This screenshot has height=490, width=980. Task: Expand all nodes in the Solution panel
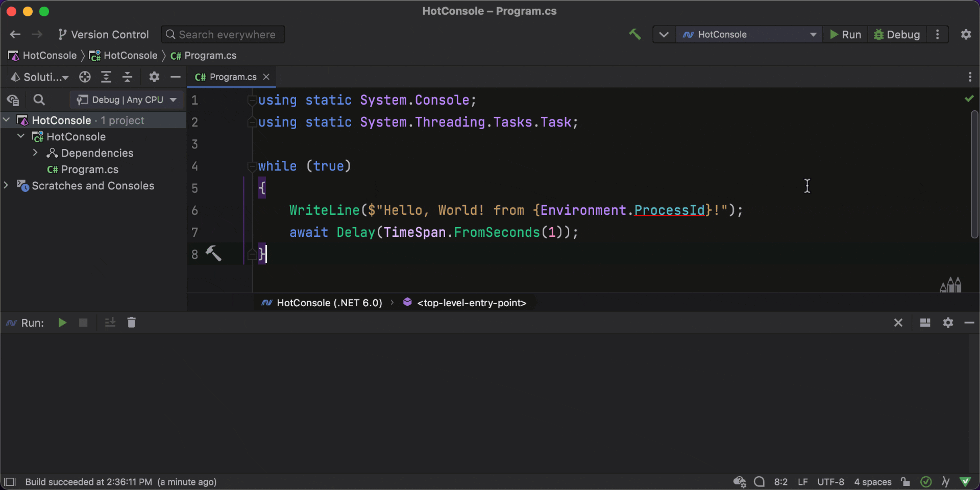click(x=106, y=77)
